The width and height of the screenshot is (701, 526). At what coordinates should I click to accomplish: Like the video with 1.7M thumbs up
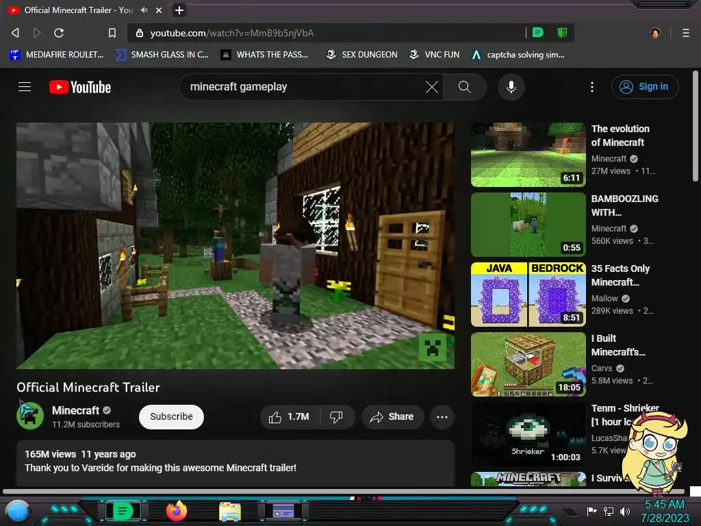[290, 417]
